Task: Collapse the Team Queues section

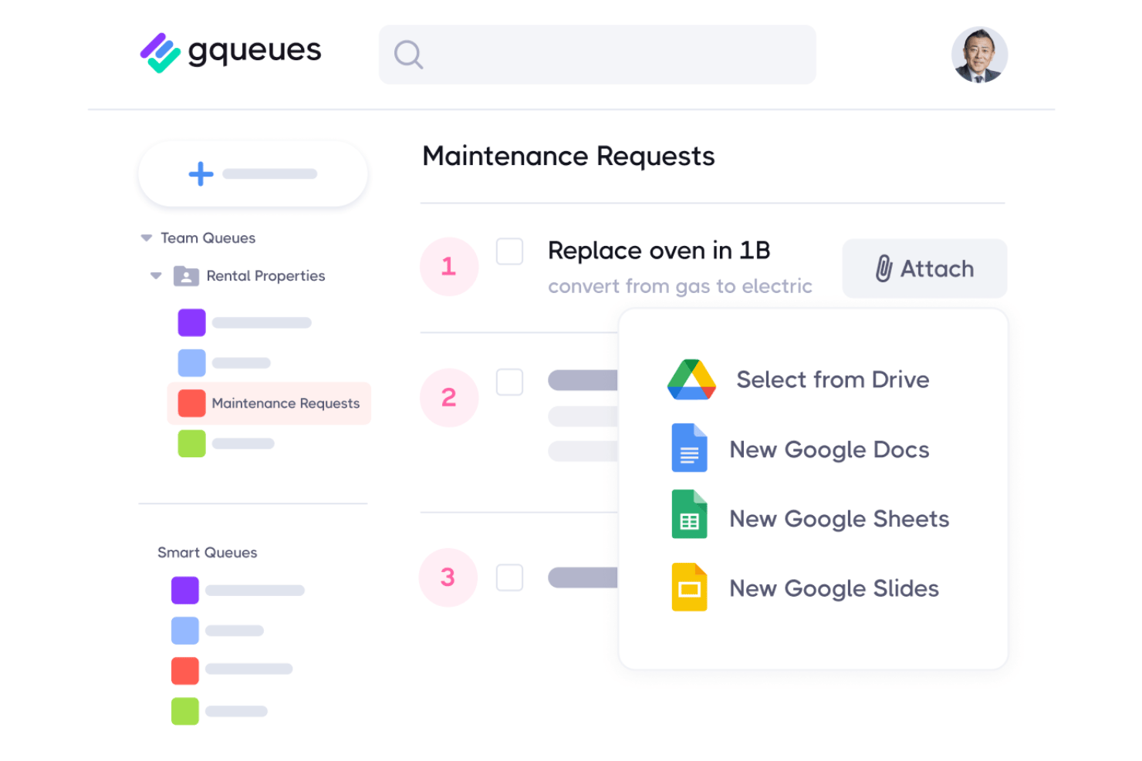Action: [146, 238]
